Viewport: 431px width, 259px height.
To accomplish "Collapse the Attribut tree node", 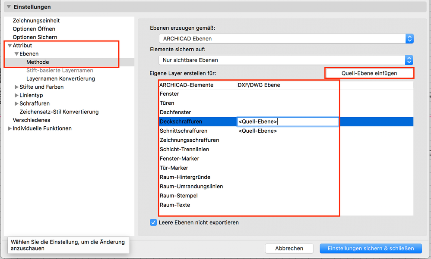I will pos(10,45).
